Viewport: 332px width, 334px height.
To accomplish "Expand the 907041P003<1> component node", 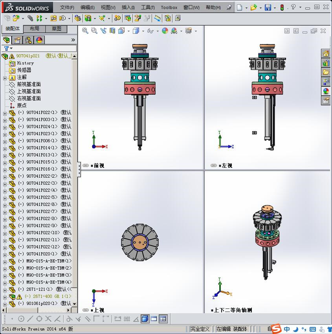I will 5,121.
